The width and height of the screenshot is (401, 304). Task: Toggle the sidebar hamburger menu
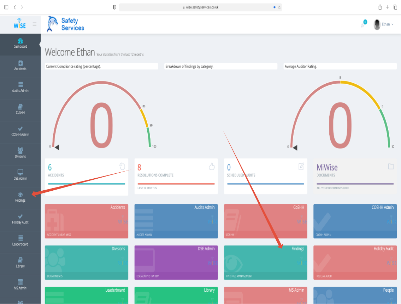click(x=35, y=24)
